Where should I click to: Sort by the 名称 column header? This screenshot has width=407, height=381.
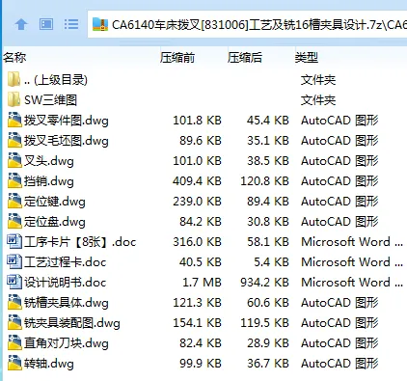point(14,58)
